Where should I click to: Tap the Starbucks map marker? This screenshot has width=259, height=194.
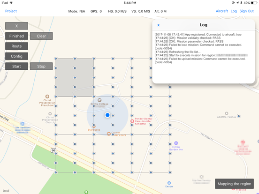(x=94, y=127)
